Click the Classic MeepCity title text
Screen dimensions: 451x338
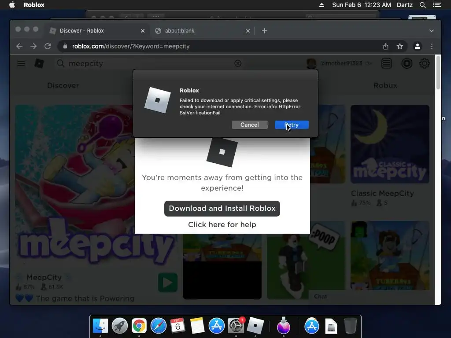tap(382, 194)
